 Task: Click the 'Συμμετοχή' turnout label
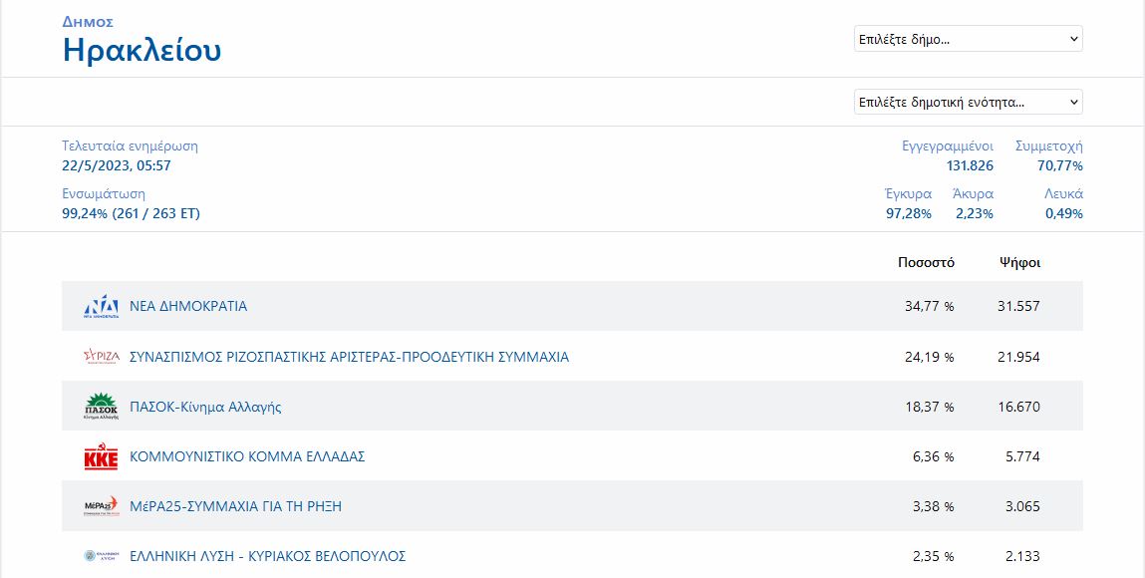1048,145
